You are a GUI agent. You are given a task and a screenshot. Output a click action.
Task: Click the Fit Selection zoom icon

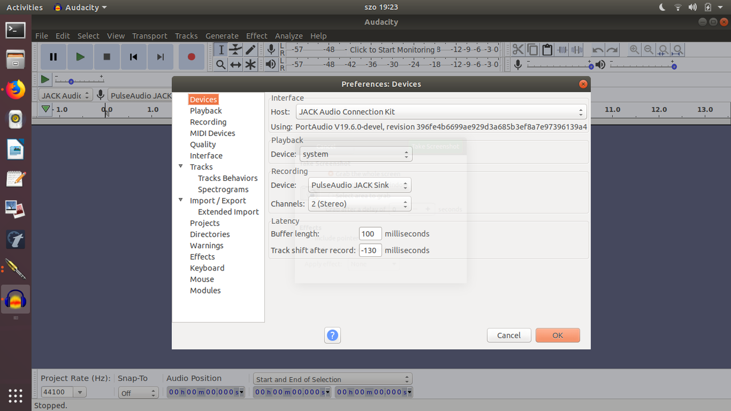(663, 50)
